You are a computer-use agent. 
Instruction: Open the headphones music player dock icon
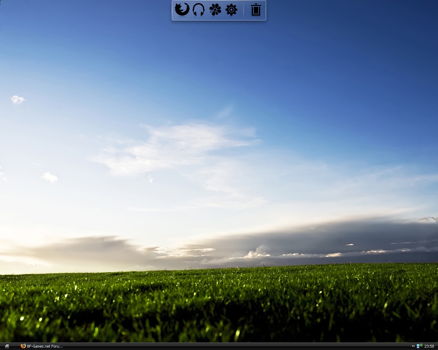click(198, 10)
